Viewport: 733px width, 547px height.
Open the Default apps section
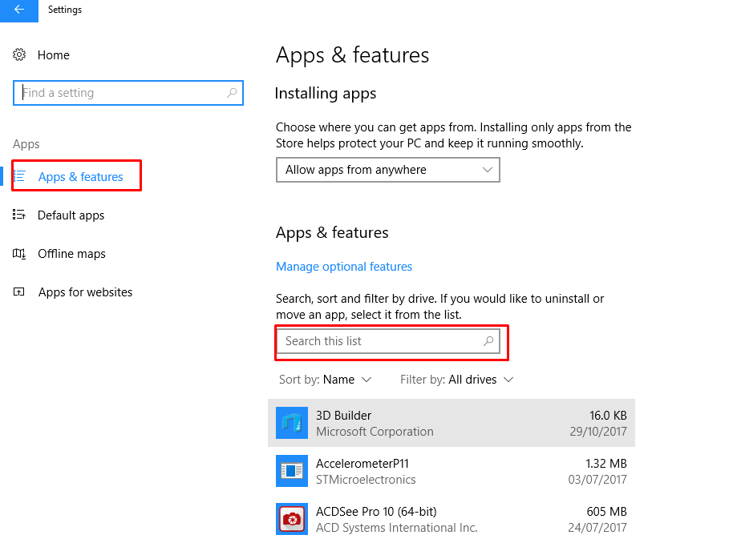(71, 215)
